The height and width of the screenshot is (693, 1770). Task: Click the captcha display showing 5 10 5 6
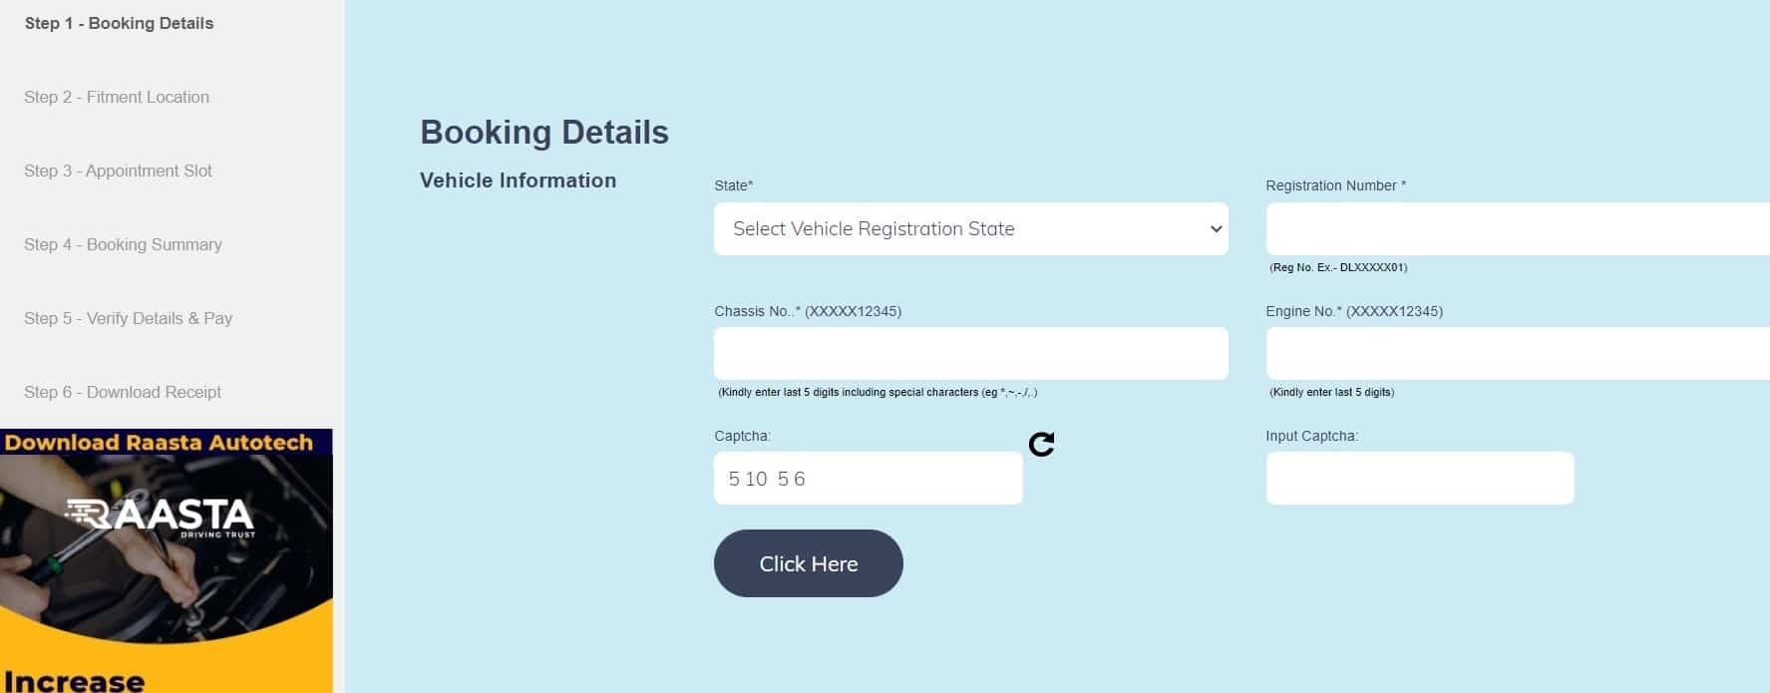tap(868, 478)
